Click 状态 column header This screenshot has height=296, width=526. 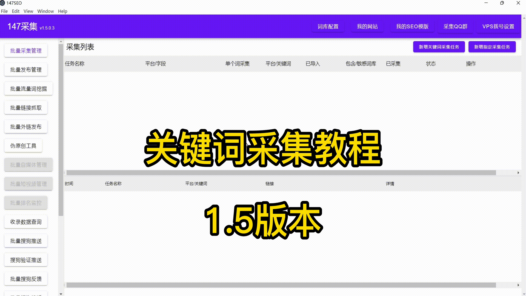pyautogui.click(x=431, y=64)
